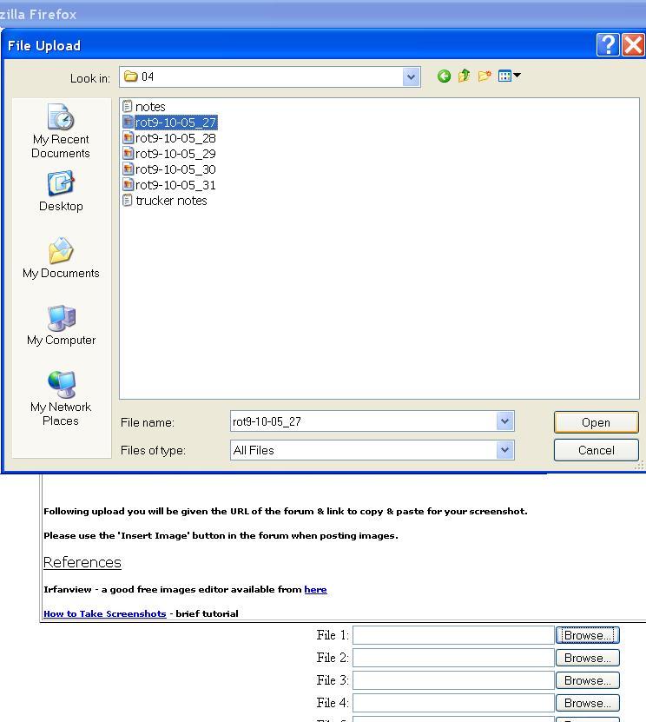Click the File 1 input field

452,635
